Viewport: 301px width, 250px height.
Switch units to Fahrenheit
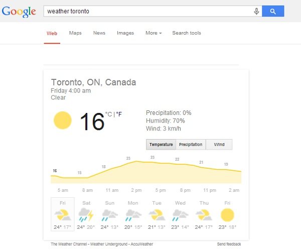pos(119,114)
